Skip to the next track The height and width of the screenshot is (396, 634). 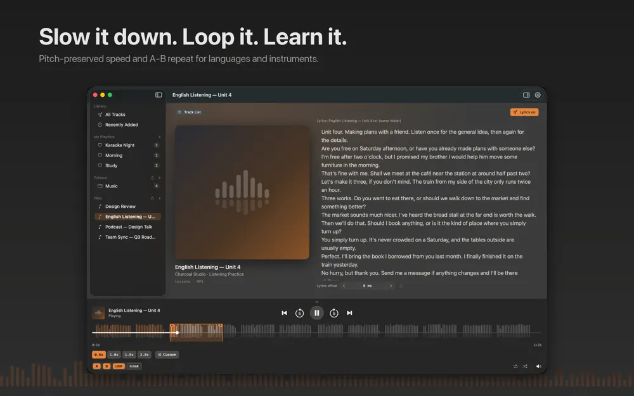349,313
